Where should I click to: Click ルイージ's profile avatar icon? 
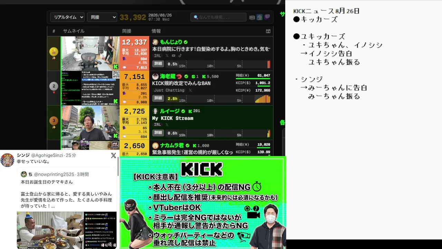click(155, 111)
